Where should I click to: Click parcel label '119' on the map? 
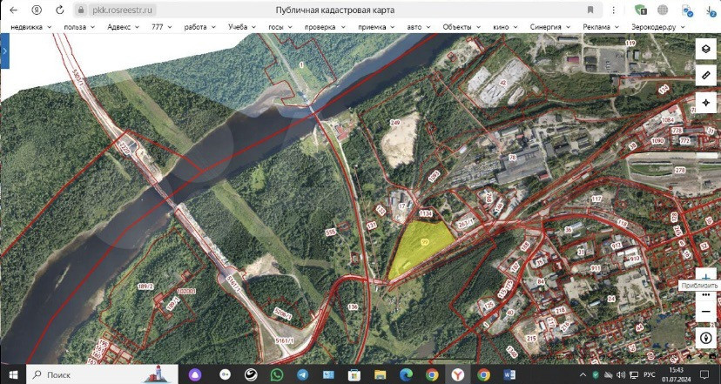tap(630, 44)
